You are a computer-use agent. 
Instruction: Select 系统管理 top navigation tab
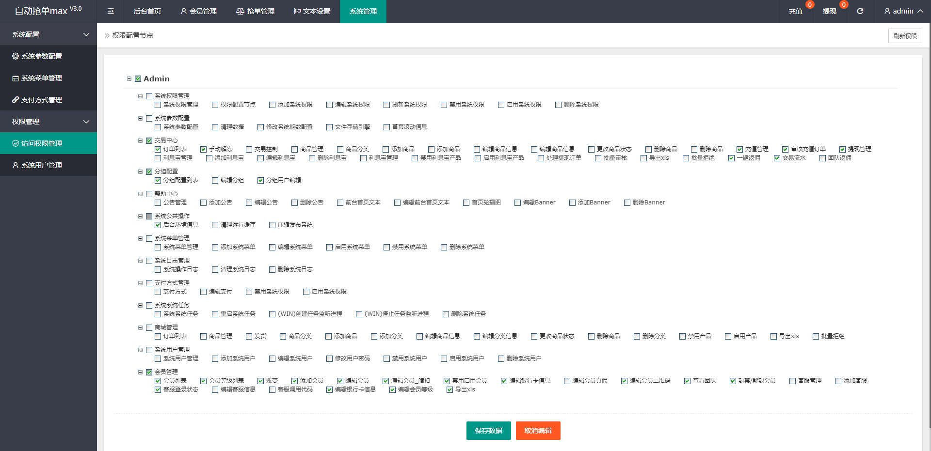coord(363,11)
